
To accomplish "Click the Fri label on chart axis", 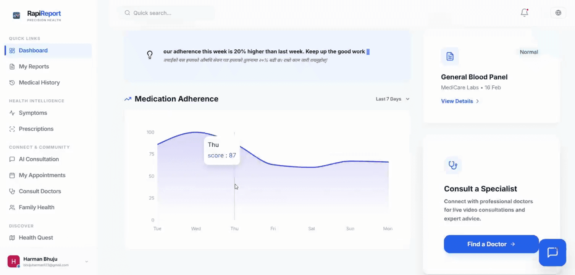I will tap(273, 229).
